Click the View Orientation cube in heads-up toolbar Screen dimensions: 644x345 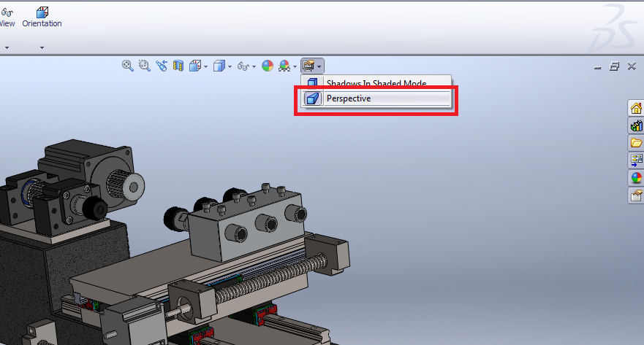tap(194, 66)
